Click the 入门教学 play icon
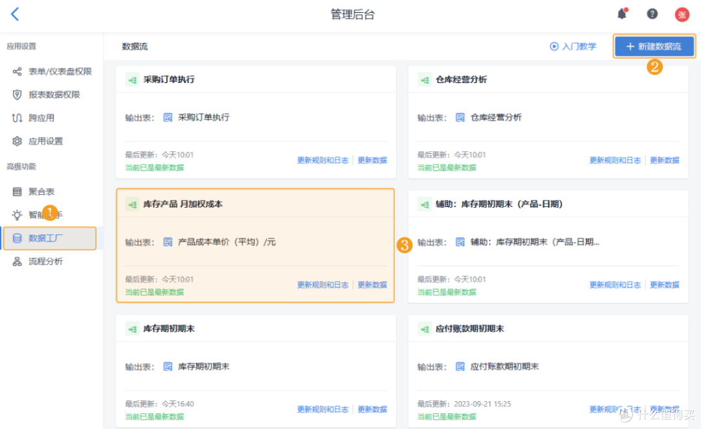This screenshot has width=701, height=429. 554,47
